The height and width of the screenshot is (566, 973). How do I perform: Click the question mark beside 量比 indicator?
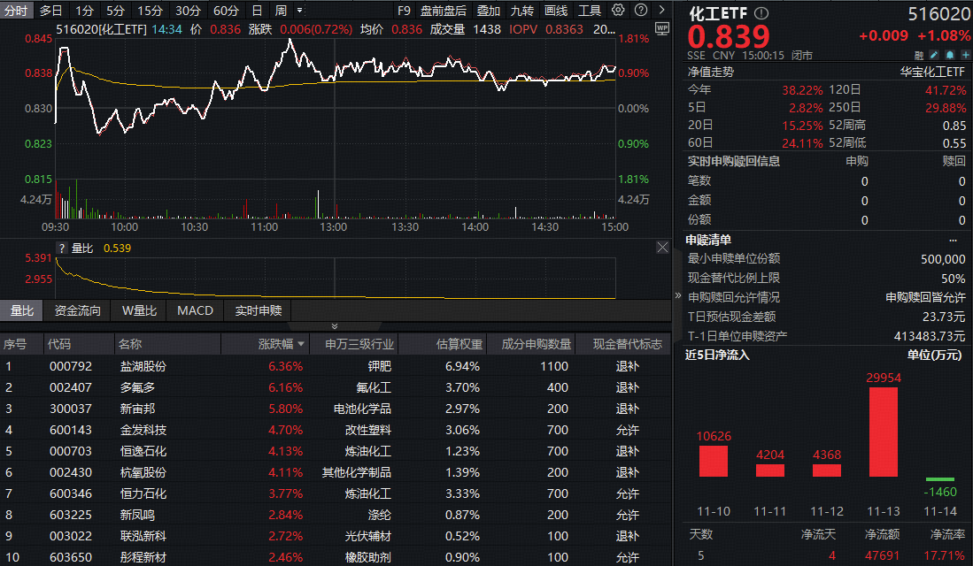click(x=62, y=249)
